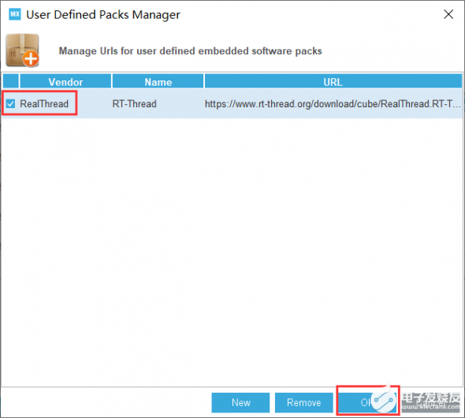
Task: Click the elecfans watermark text logo
Action: pos(431,401)
